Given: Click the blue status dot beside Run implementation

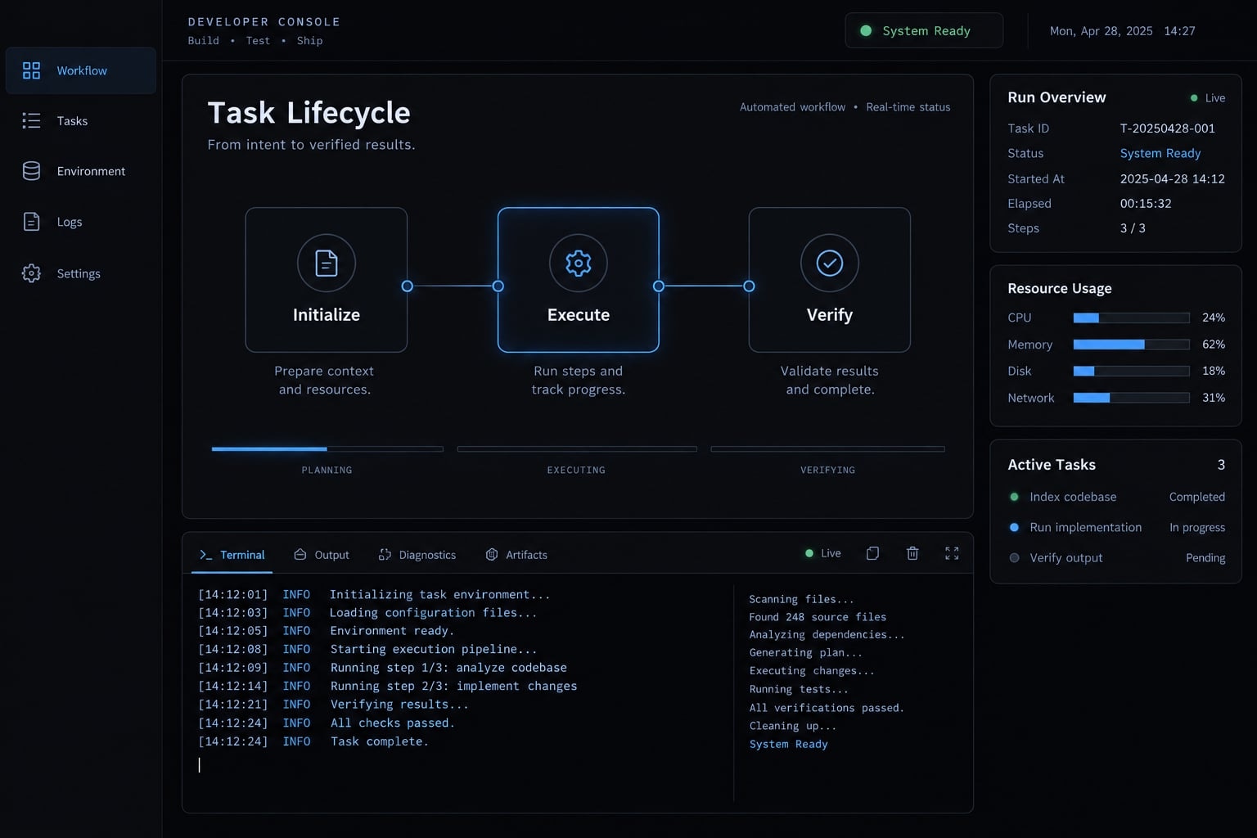Looking at the screenshot, I should coord(1015,527).
